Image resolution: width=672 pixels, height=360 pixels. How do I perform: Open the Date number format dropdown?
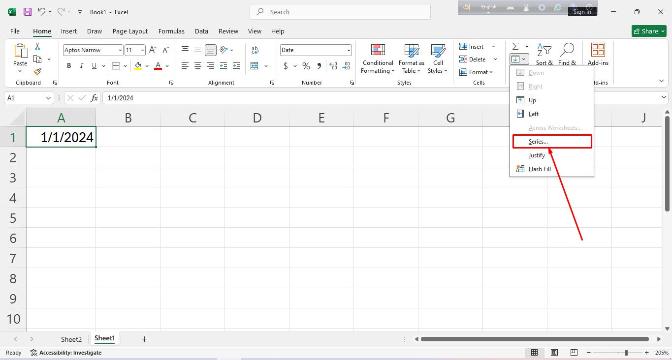click(x=349, y=50)
